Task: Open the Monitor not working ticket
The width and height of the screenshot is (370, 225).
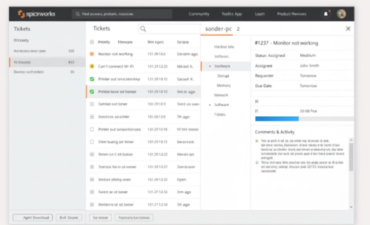Action: pyautogui.click(x=115, y=54)
